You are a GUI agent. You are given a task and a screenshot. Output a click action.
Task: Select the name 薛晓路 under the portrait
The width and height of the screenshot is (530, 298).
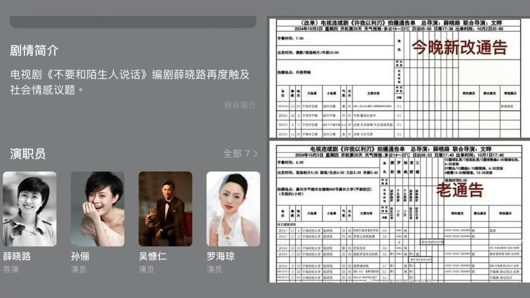click(17, 256)
